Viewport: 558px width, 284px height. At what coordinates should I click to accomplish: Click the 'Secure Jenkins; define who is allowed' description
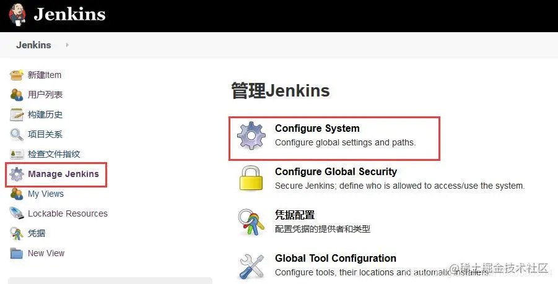point(399,186)
